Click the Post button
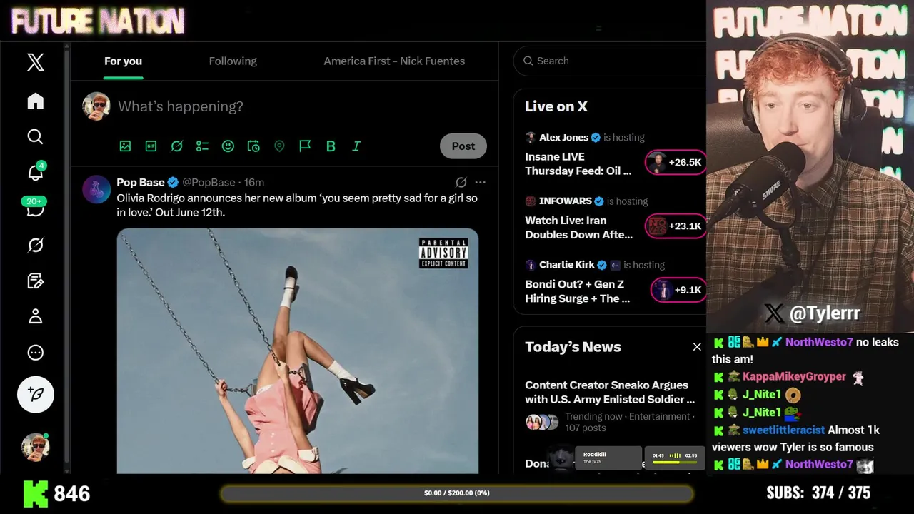 [463, 146]
